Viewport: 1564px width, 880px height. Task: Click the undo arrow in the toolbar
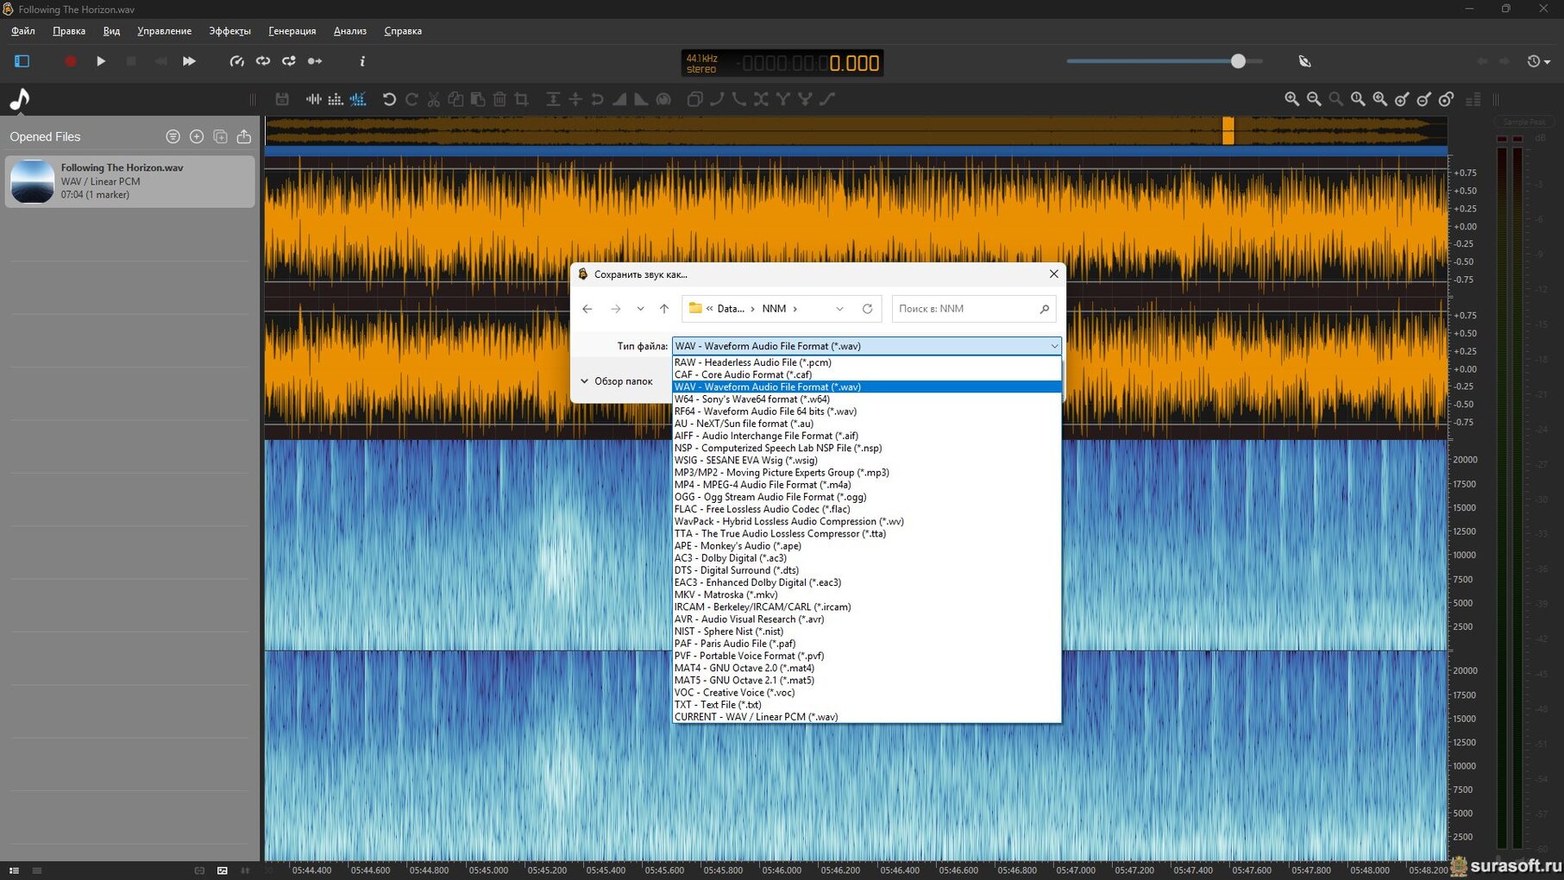pyautogui.click(x=389, y=99)
